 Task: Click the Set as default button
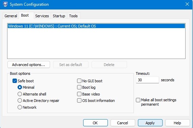coord(71,65)
